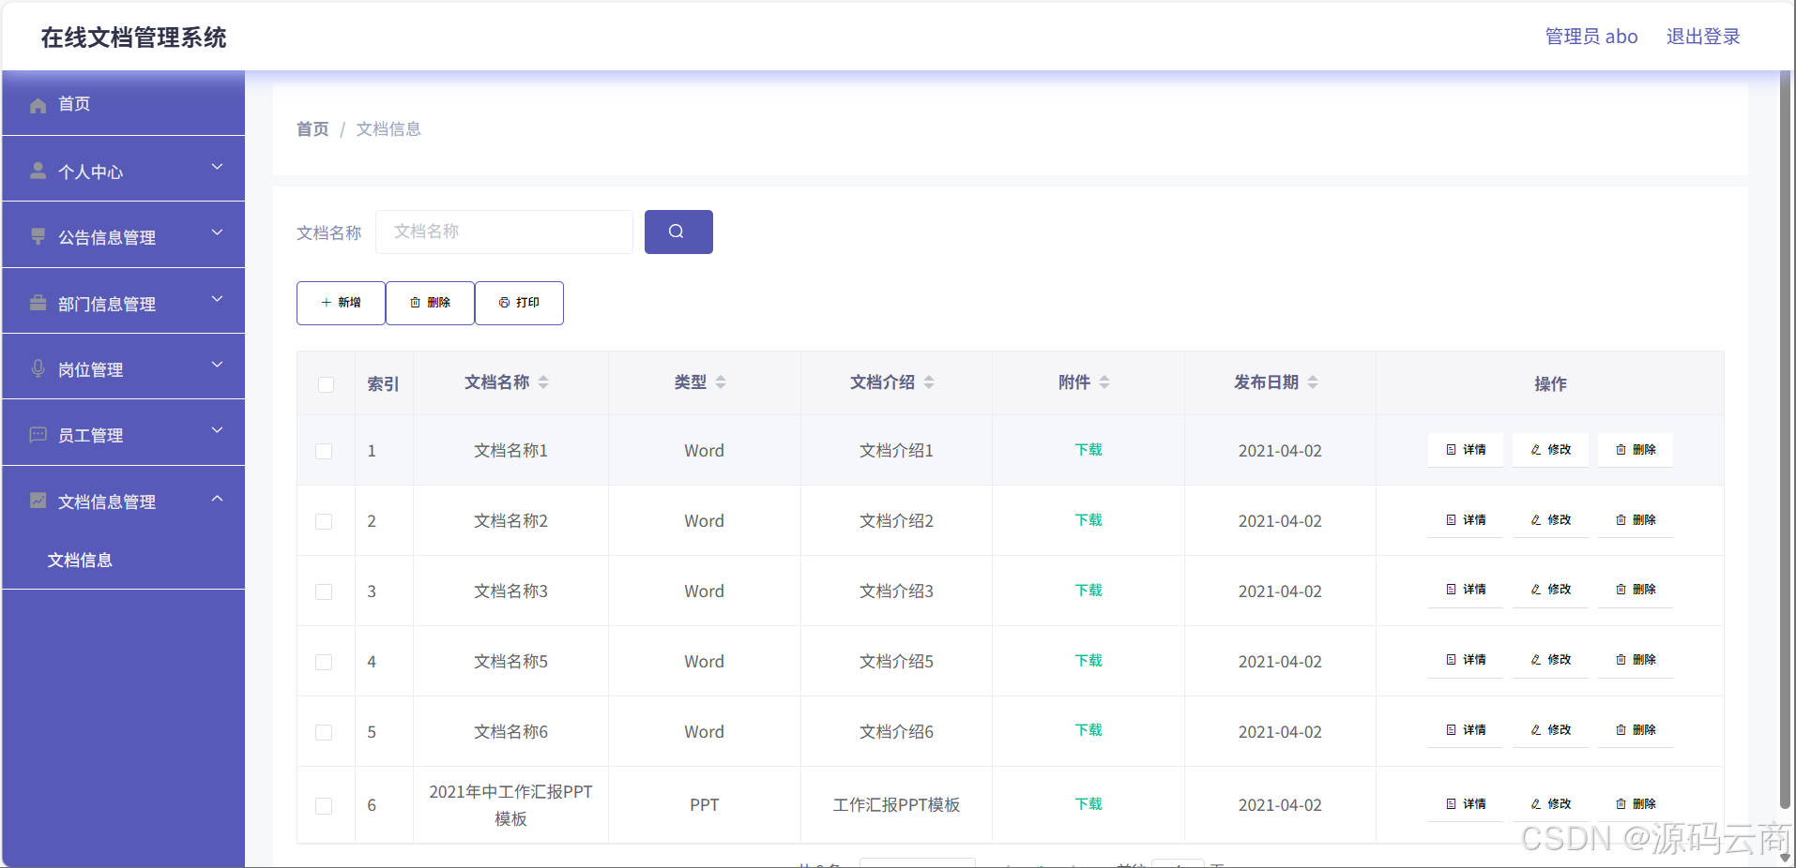Click 修改 for 文档名称5 row

pos(1550,660)
